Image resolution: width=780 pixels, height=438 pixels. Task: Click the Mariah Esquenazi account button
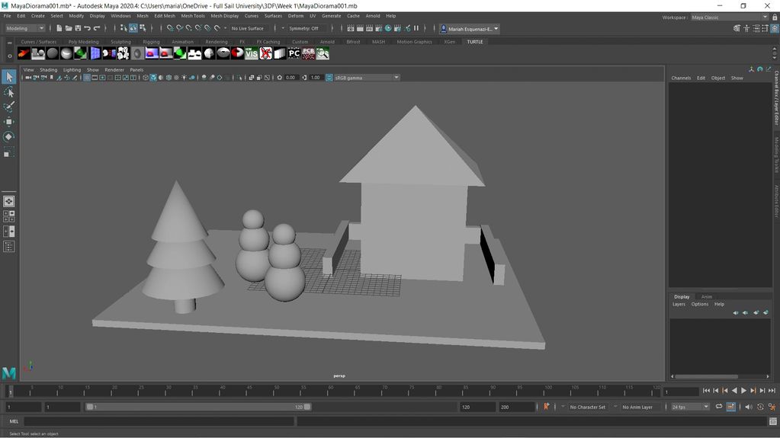tap(469, 28)
